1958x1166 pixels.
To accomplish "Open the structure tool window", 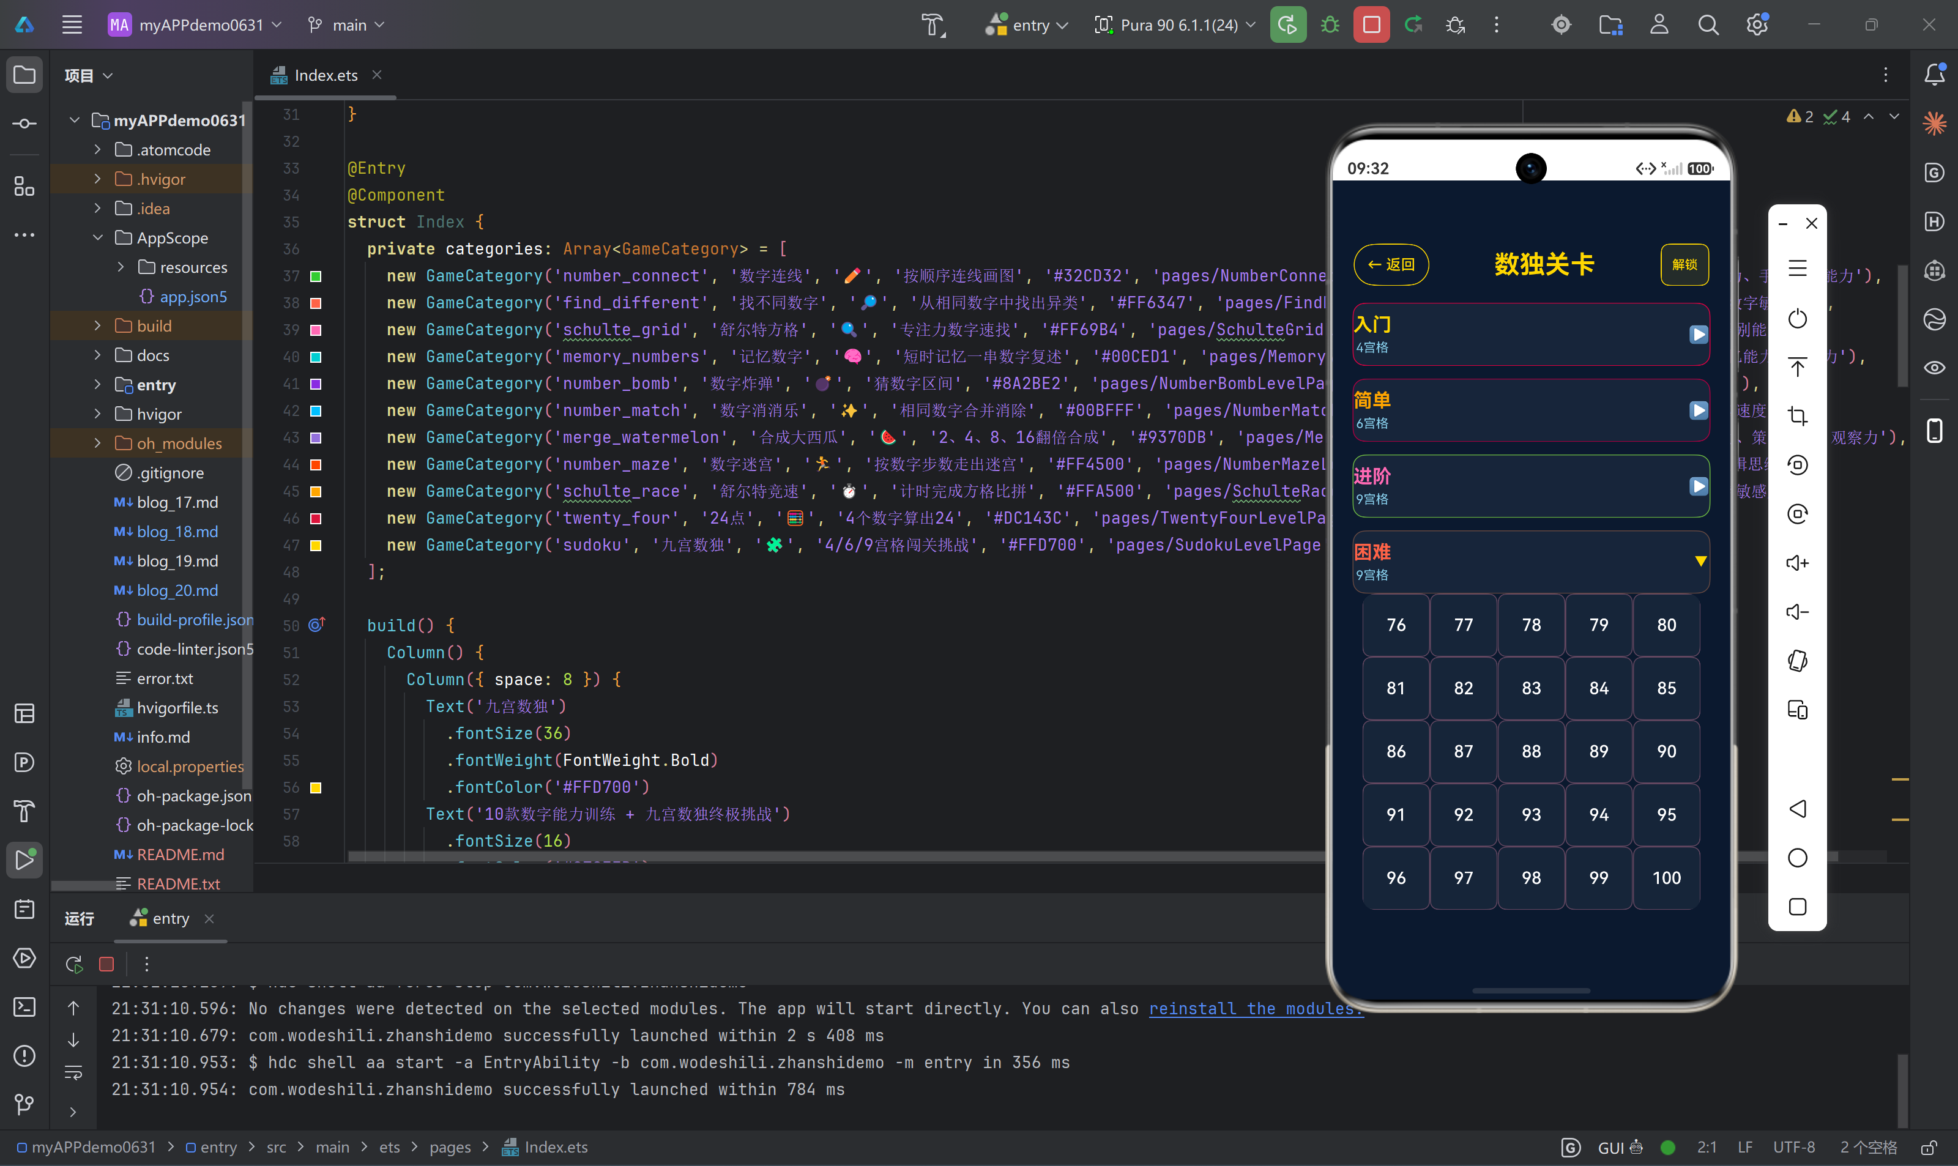I will tap(24, 186).
